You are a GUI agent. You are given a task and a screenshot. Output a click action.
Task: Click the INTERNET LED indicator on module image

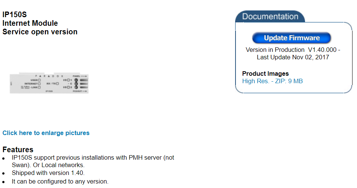(x=39, y=84)
